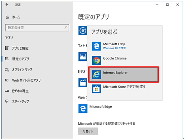
Task: Click the Microsoft Edge icon in popup
Action: click(x=97, y=46)
